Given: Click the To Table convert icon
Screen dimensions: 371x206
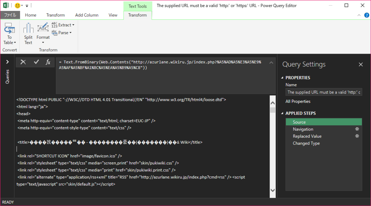Looking at the screenshot, I should [x=9, y=28].
